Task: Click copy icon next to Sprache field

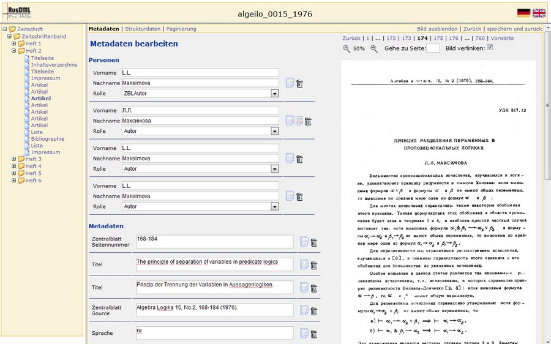Action: pos(304,334)
